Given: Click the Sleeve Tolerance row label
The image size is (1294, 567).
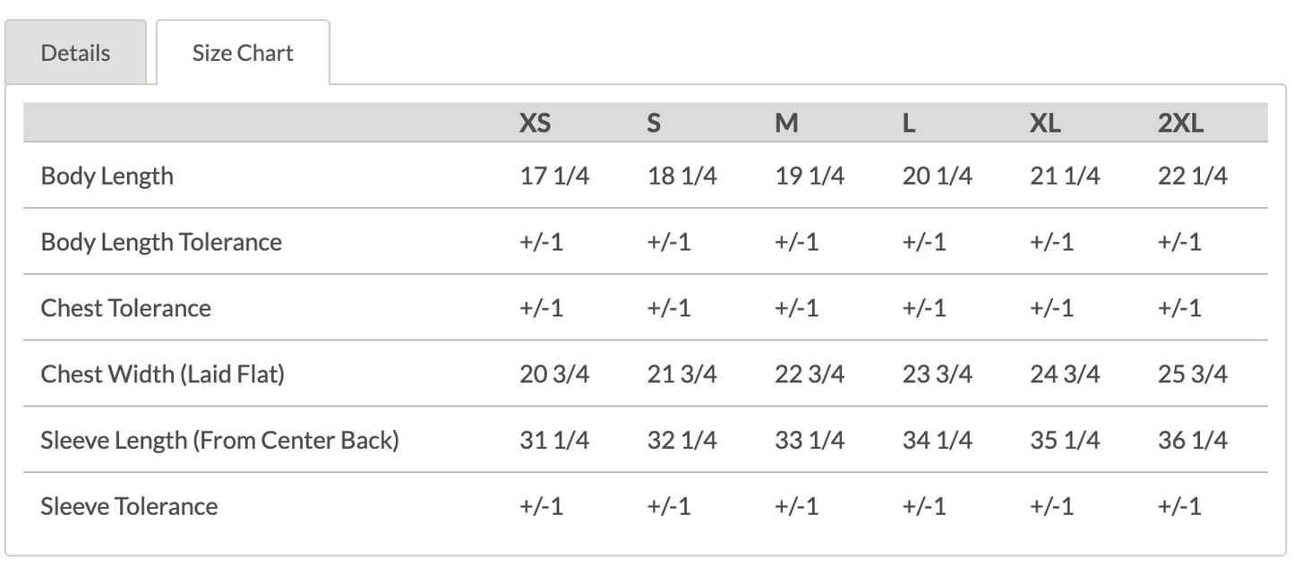Looking at the screenshot, I should (129, 506).
